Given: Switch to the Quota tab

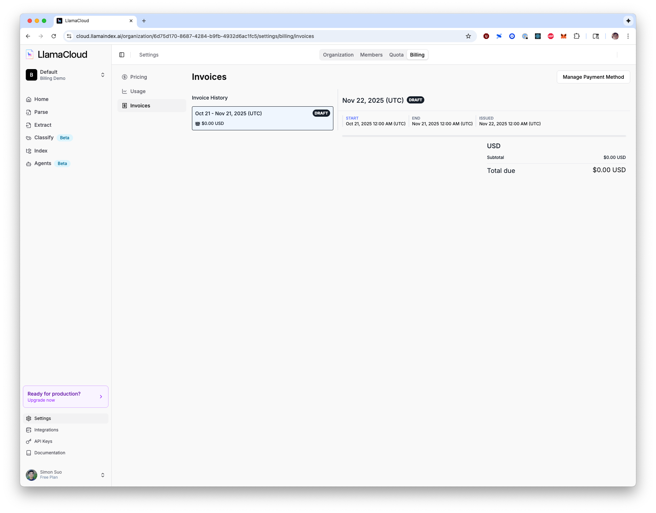Looking at the screenshot, I should [x=396, y=55].
